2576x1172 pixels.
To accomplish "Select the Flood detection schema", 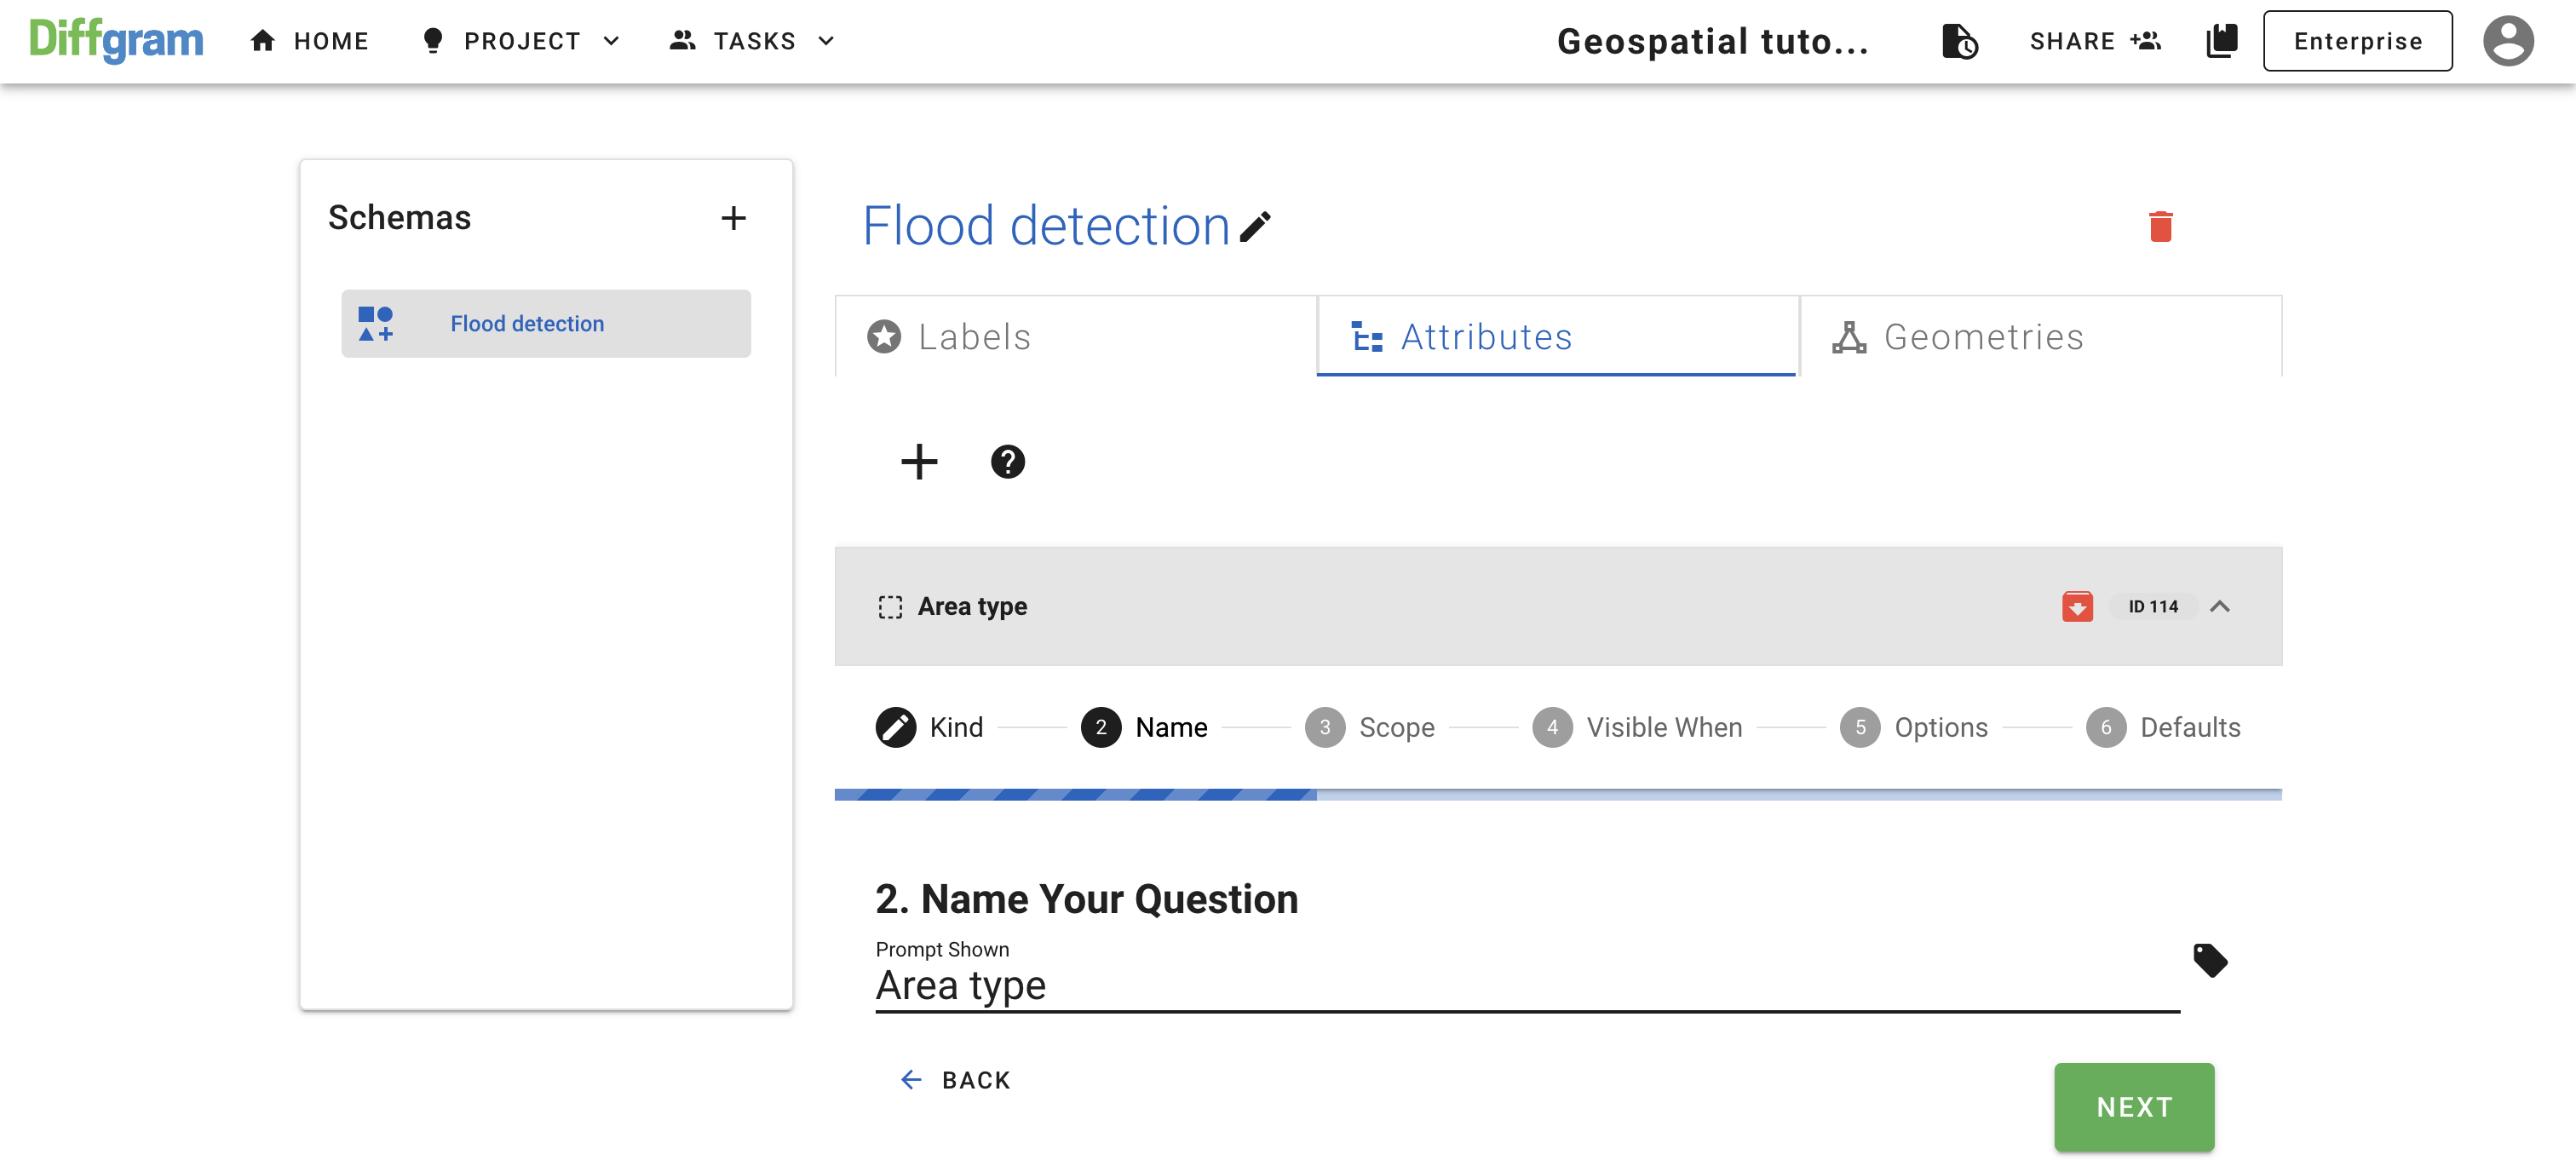I will [x=546, y=323].
